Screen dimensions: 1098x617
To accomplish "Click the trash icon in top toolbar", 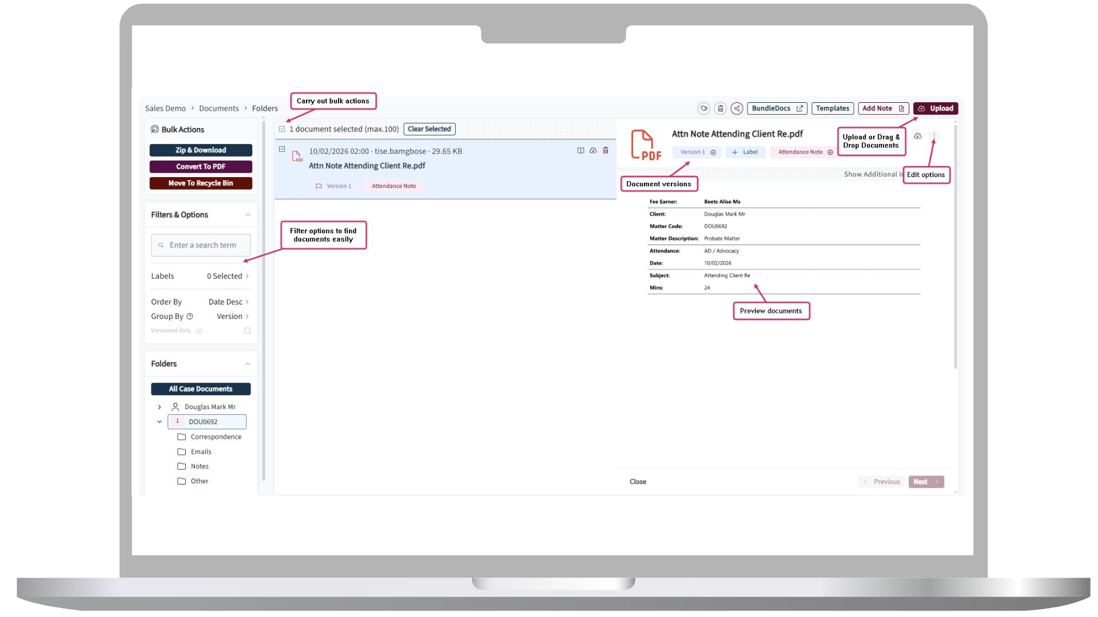I will tap(721, 109).
